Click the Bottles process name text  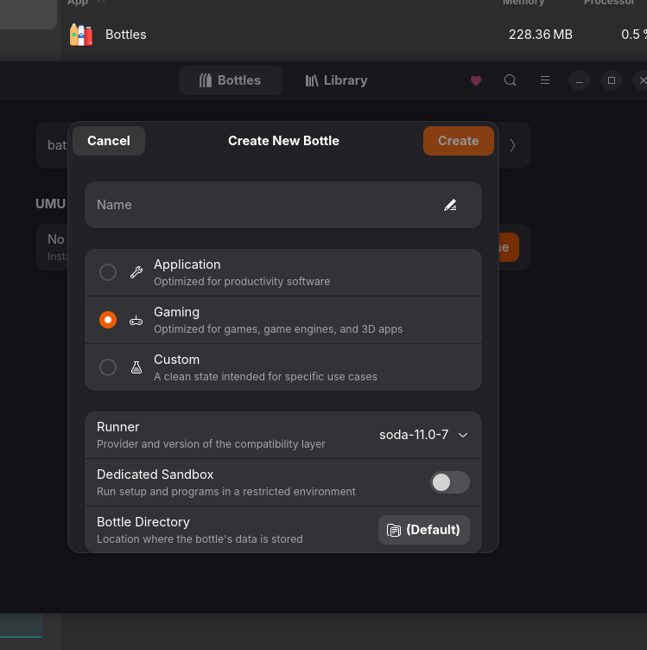tap(126, 35)
